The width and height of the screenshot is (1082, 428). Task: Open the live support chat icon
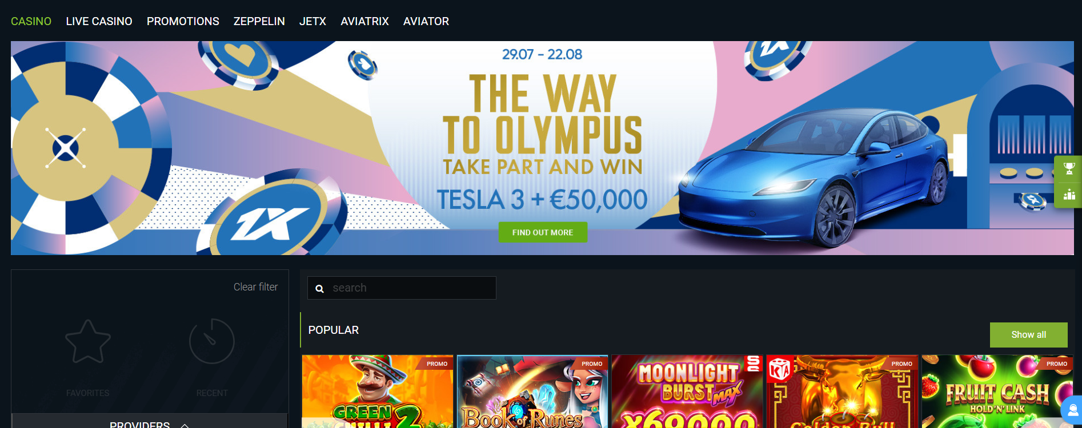1072,410
